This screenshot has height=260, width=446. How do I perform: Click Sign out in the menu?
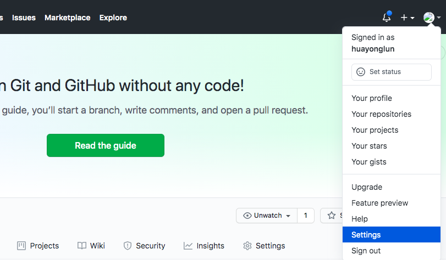(x=366, y=251)
